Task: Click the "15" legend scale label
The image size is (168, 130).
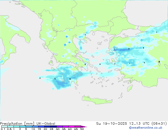Action: pyautogui.click(x=39, y=129)
